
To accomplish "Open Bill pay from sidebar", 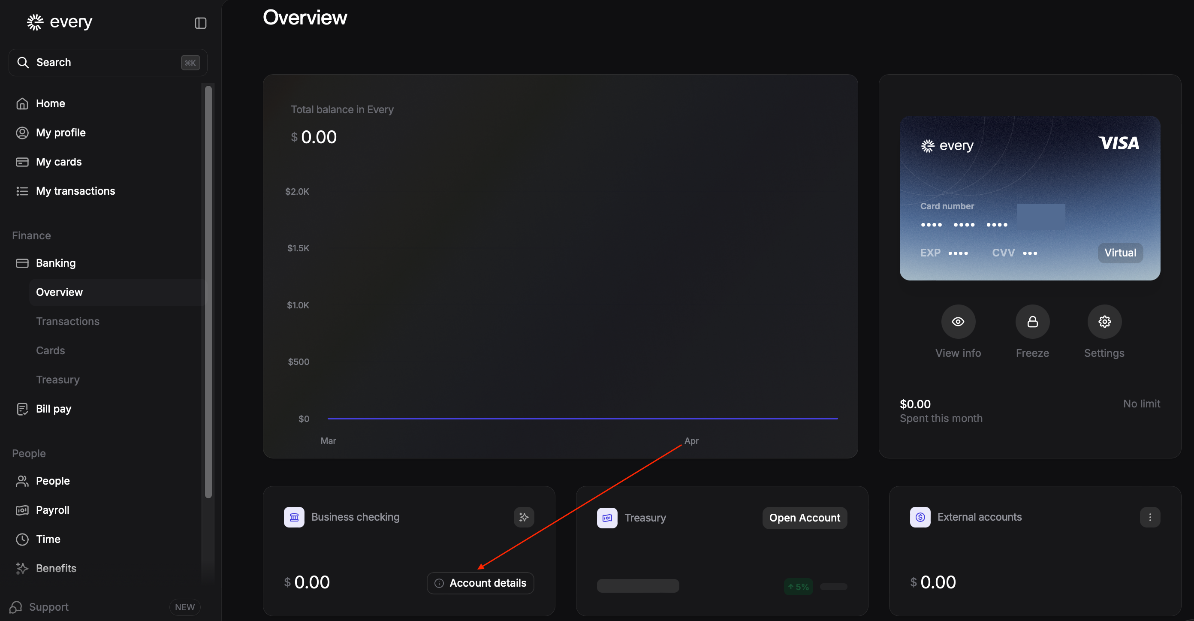I will pyautogui.click(x=53, y=409).
